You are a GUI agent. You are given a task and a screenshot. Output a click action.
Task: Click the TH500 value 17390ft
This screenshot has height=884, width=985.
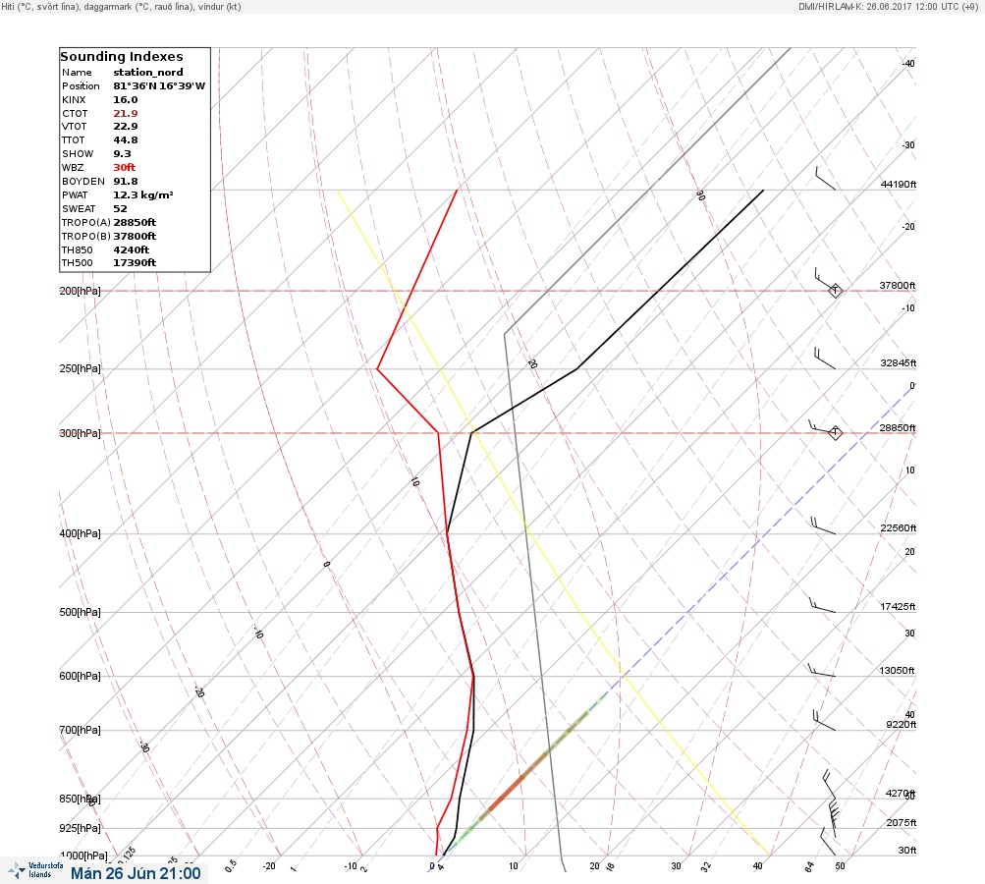135,262
